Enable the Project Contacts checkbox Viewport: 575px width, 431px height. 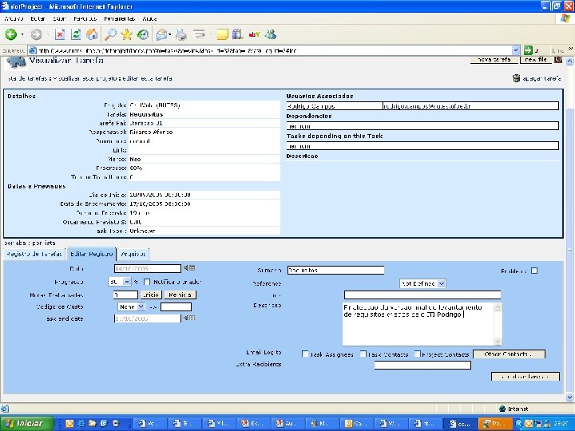[418, 354]
